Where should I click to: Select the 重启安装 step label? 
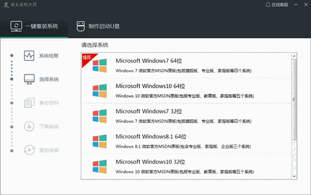[49, 150]
